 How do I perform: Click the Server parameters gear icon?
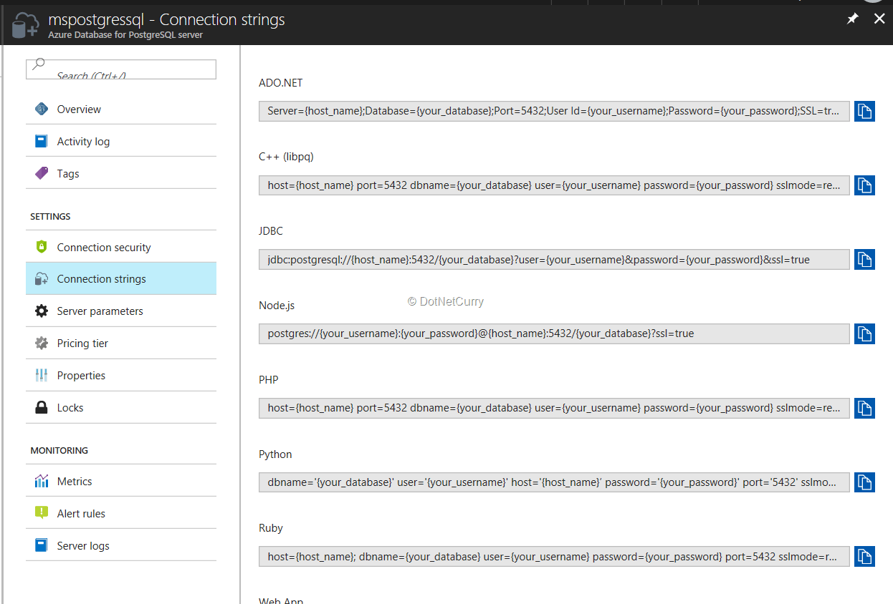(42, 311)
